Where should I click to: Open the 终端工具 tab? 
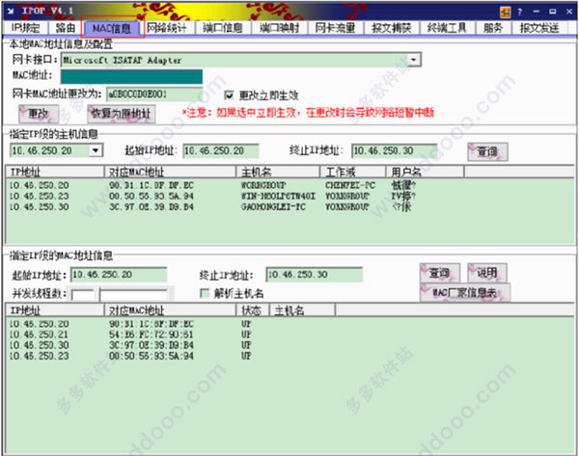pyautogui.click(x=447, y=28)
